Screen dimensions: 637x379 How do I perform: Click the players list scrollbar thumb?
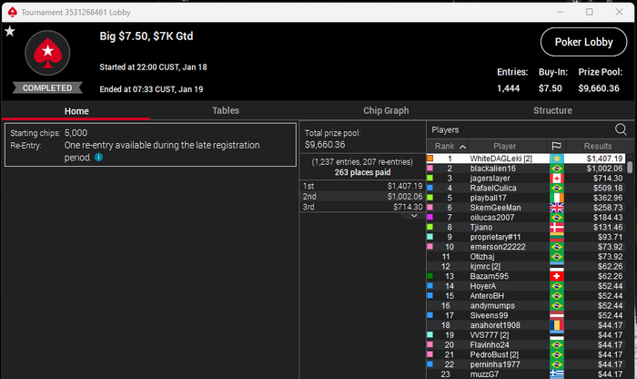[x=630, y=167]
